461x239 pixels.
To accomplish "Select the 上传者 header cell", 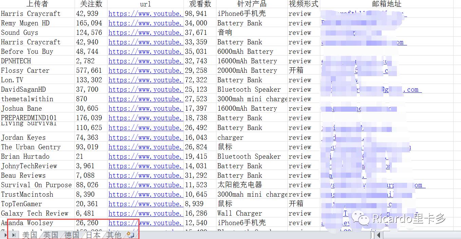I will [37, 4].
